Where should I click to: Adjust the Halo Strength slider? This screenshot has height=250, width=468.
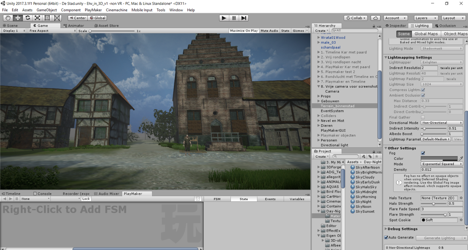(434, 204)
